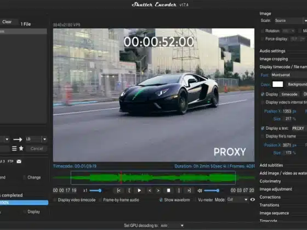Click the Cancel button
Viewport: 307px width, 230px height.
click(x=37, y=148)
